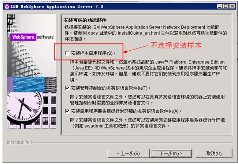Click the paragraph mentioning the wsadmin tool
Image resolution: width=238 pixels, height=164 pixels.
tap(147, 123)
